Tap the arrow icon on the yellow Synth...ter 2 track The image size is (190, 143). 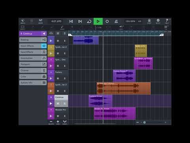[x=51, y=53]
